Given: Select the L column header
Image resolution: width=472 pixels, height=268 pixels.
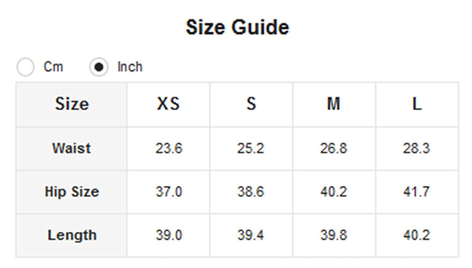Looking at the screenshot, I should (417, 105).
